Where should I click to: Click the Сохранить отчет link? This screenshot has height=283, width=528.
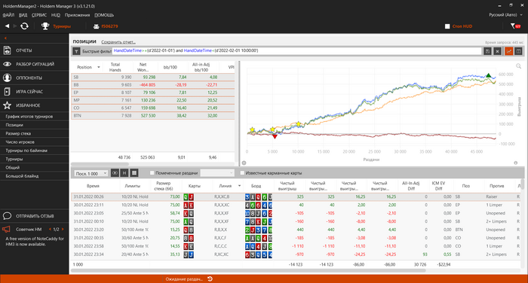[118, 42]
